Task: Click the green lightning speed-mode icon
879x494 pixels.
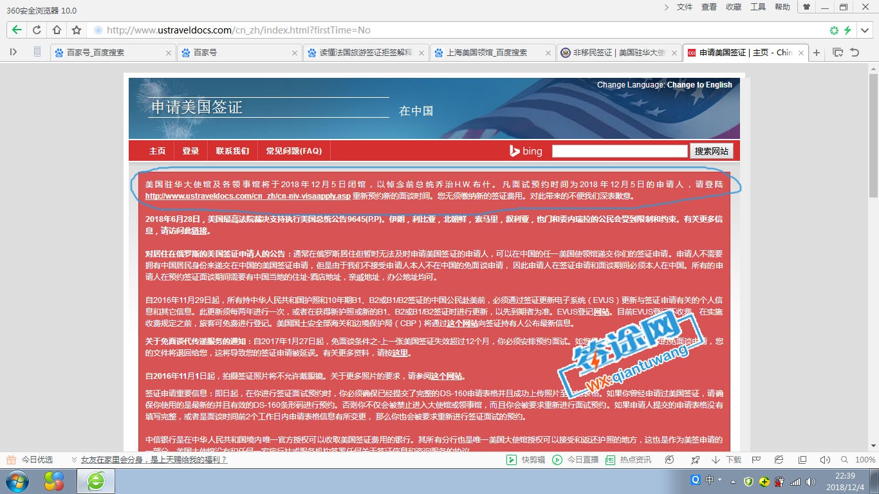Action: point(847,30)
